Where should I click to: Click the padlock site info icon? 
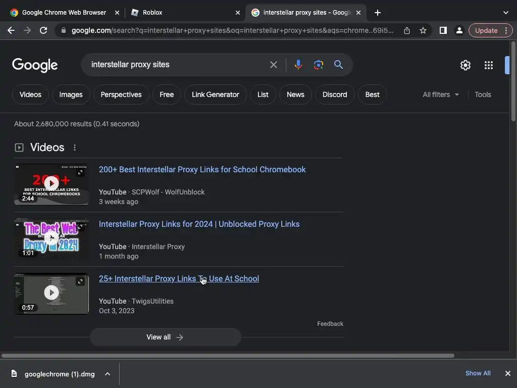[x=64, y=30]
